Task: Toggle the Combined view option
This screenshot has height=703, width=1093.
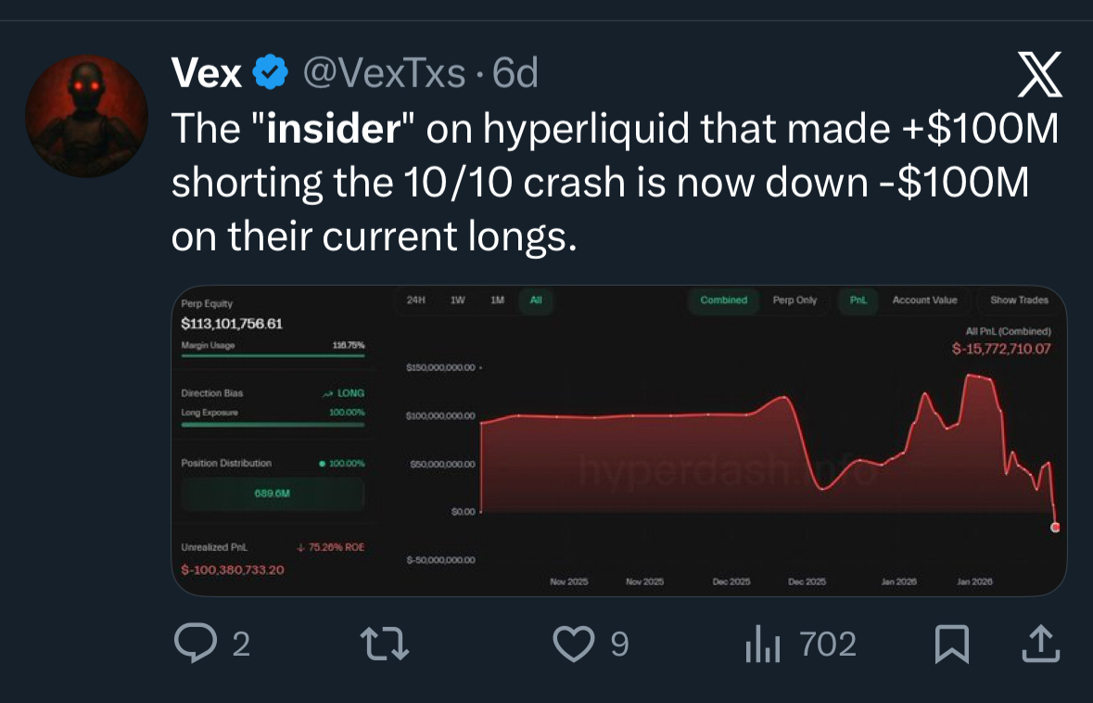Action: pyautogui.click(x=724, y=300)
